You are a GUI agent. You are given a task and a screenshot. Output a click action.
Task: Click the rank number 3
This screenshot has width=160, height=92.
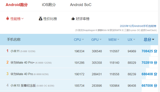coord(7,74)
